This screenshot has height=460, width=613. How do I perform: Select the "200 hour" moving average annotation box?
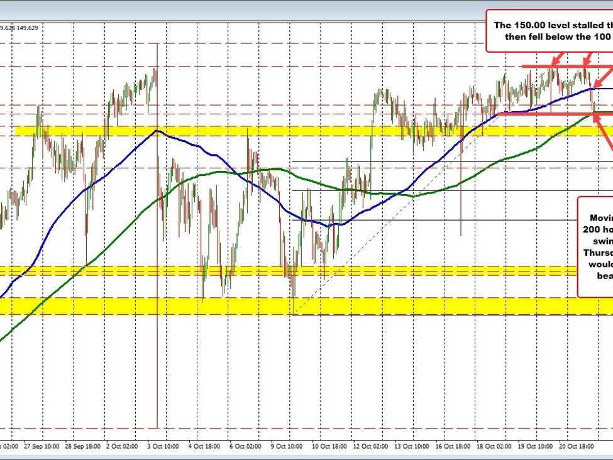click(595, 246)
